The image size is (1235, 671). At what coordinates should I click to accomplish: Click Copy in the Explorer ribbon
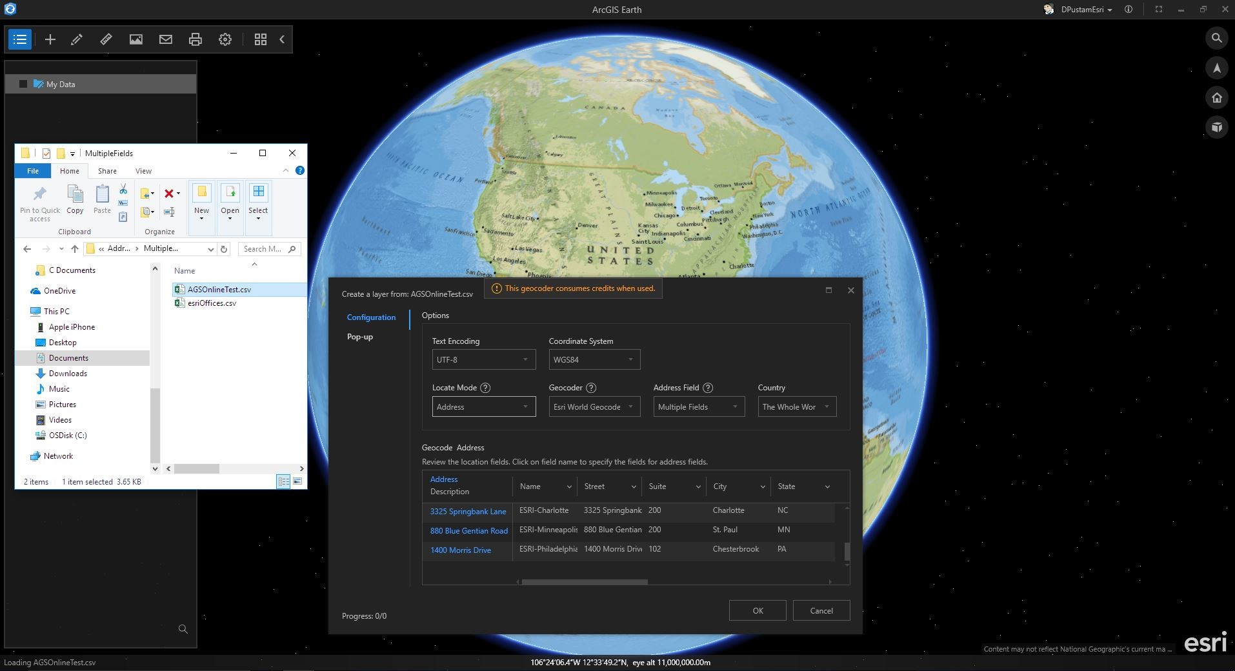click(75, 199)
